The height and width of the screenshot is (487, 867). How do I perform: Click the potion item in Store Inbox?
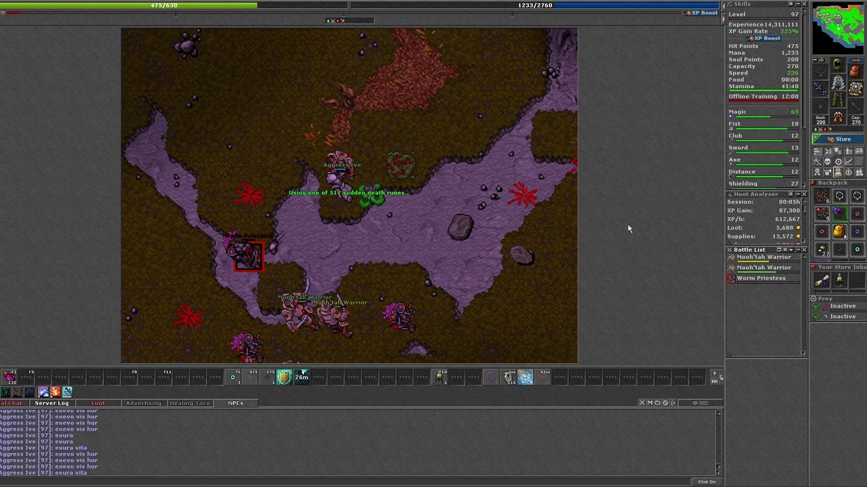[x=839, y=280]
